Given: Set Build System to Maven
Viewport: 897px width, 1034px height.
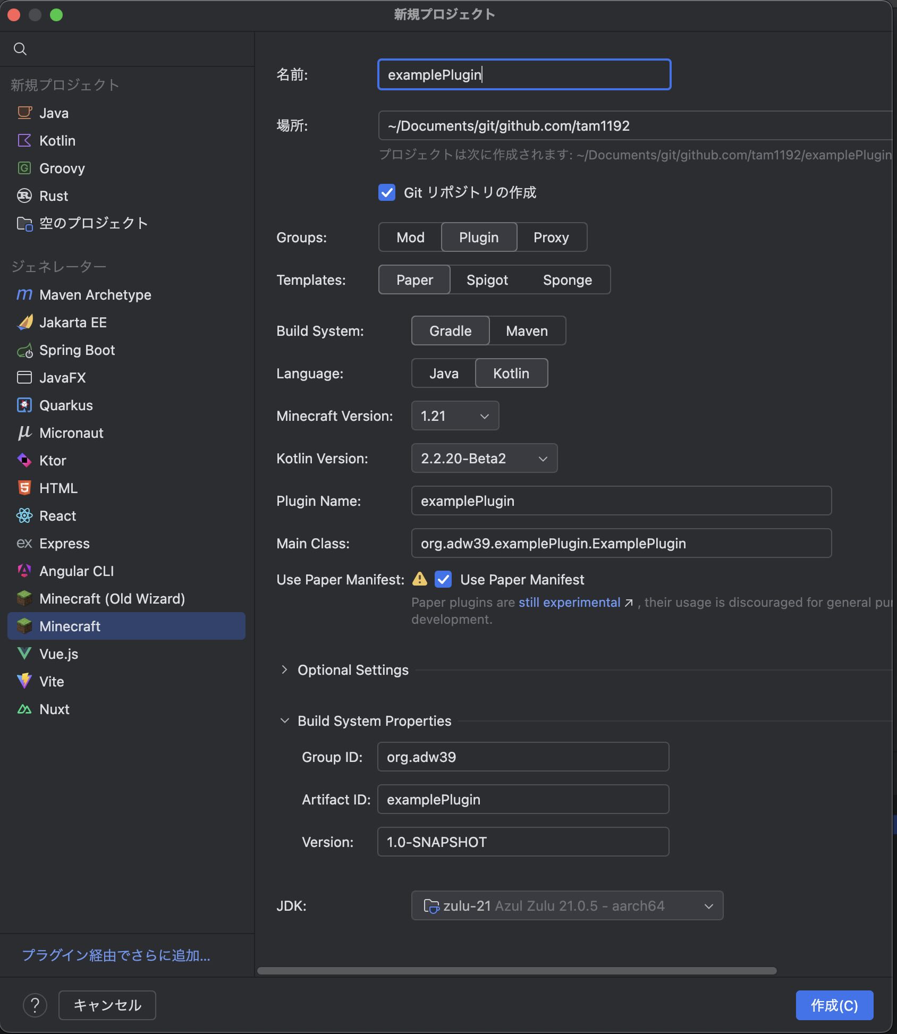Looking at the screenshot, I should click(527, 330).
